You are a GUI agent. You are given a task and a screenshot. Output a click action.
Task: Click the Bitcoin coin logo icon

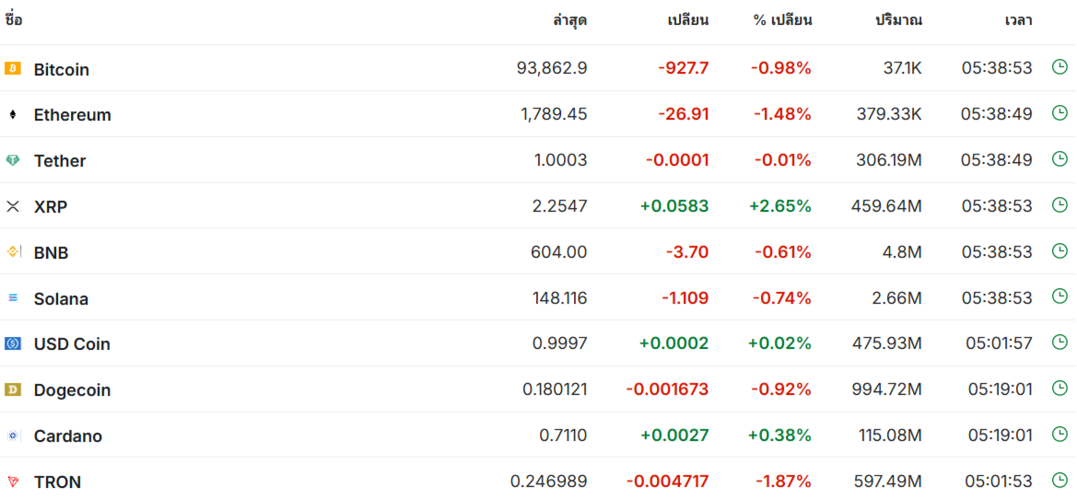click(x=12, y=68)
